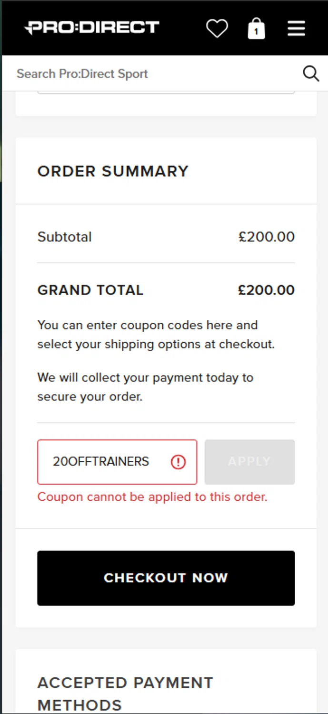This screenshot has height=714, width=328.
Task: Click the coupon cannot be applied message
Action: (x=152, y=497)
